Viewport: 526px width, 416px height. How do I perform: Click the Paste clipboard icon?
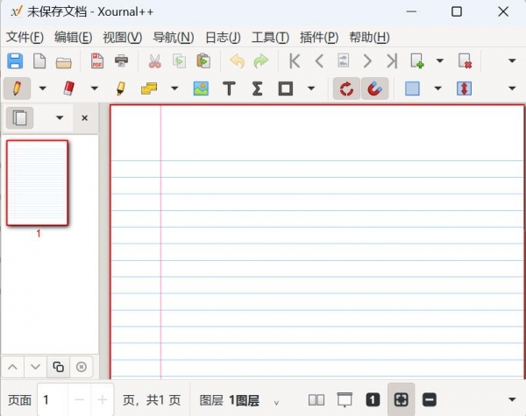[203, 61]
